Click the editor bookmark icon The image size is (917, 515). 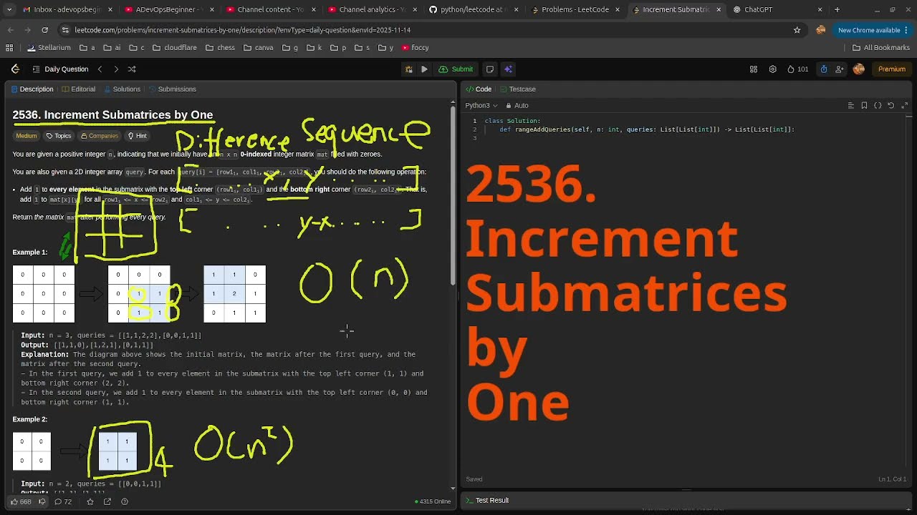[x=865, y=106]
